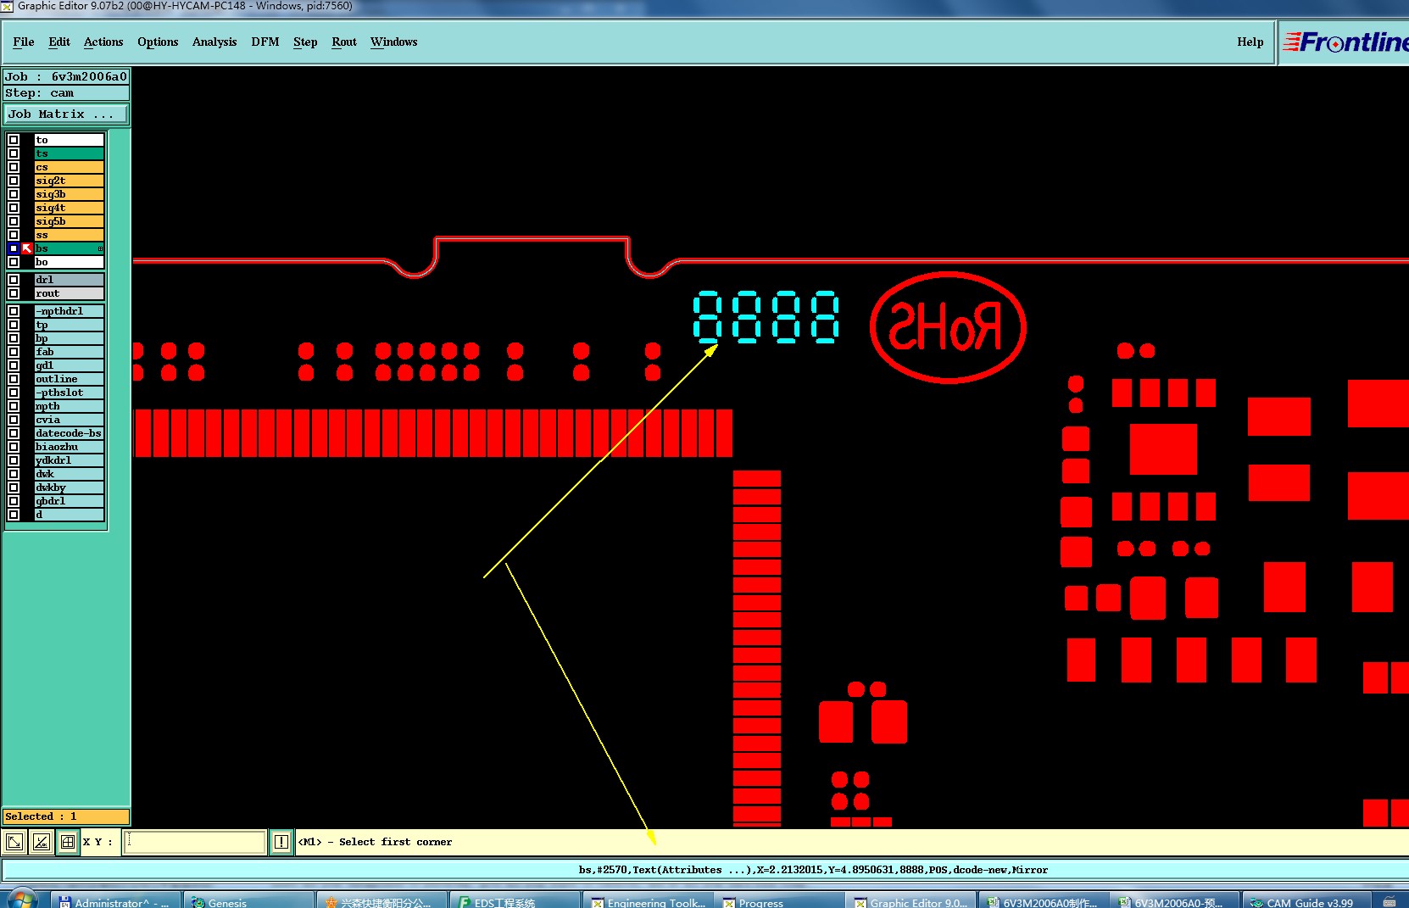
Task: Open Genesis in the taskbar
Action: pos(248,902)
